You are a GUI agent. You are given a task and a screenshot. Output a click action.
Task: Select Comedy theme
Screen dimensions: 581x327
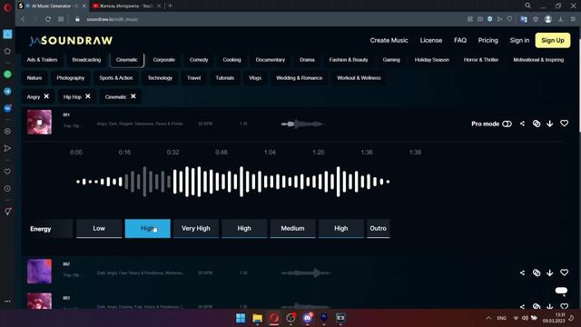point(199,60)
